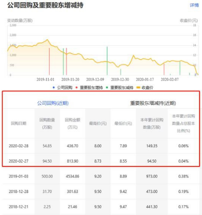Click the 7.89 lowest price cell
Screen dimensions: 202x215
pyautogui.click(x=123, y=146)
